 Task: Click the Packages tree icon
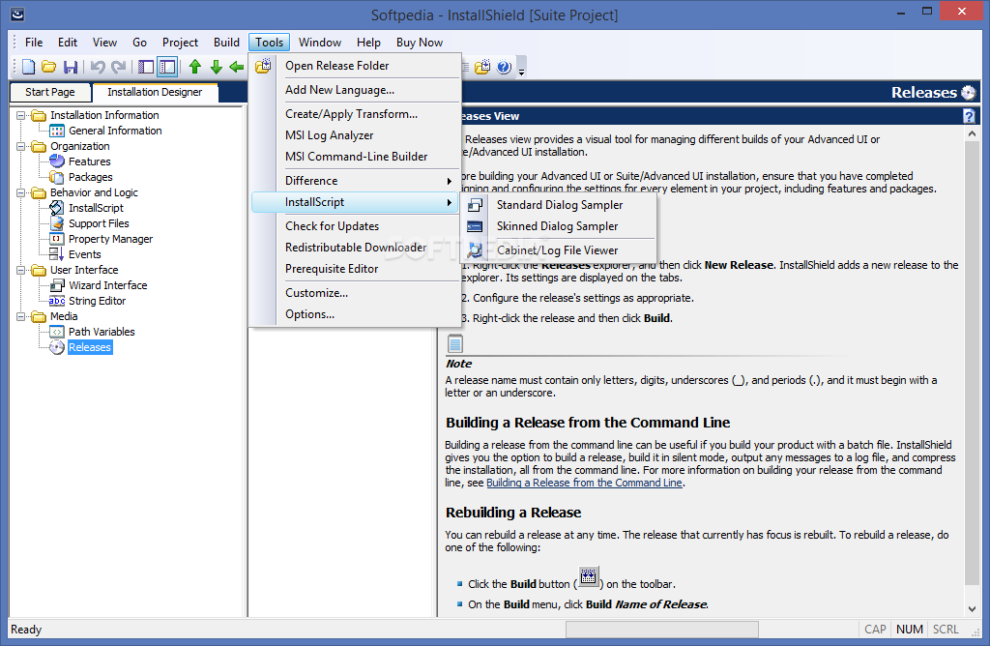(x=57, y=177)
